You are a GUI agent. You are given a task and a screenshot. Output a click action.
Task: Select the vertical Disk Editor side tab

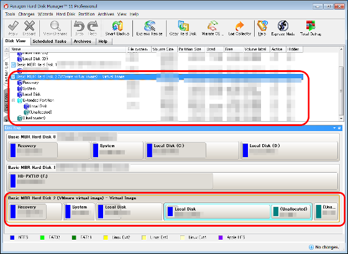pos(6,102)
